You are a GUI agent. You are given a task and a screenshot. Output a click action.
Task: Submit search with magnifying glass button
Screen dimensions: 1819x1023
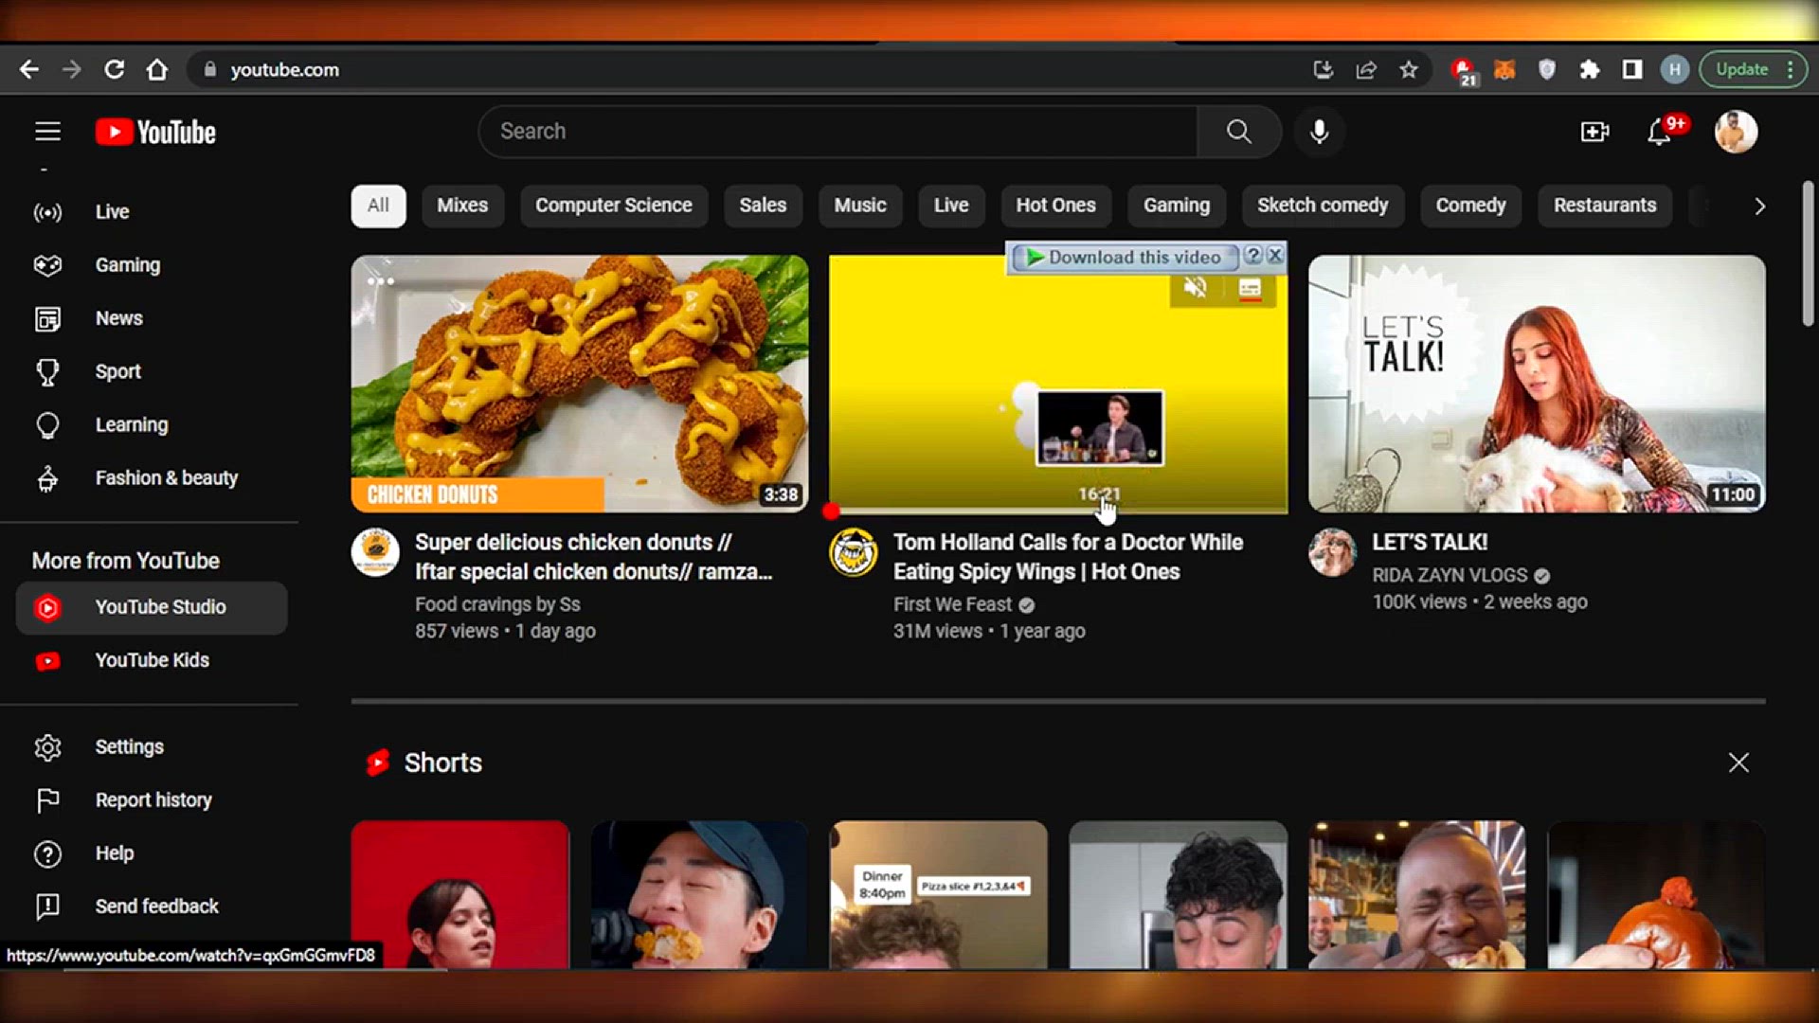1239,132
